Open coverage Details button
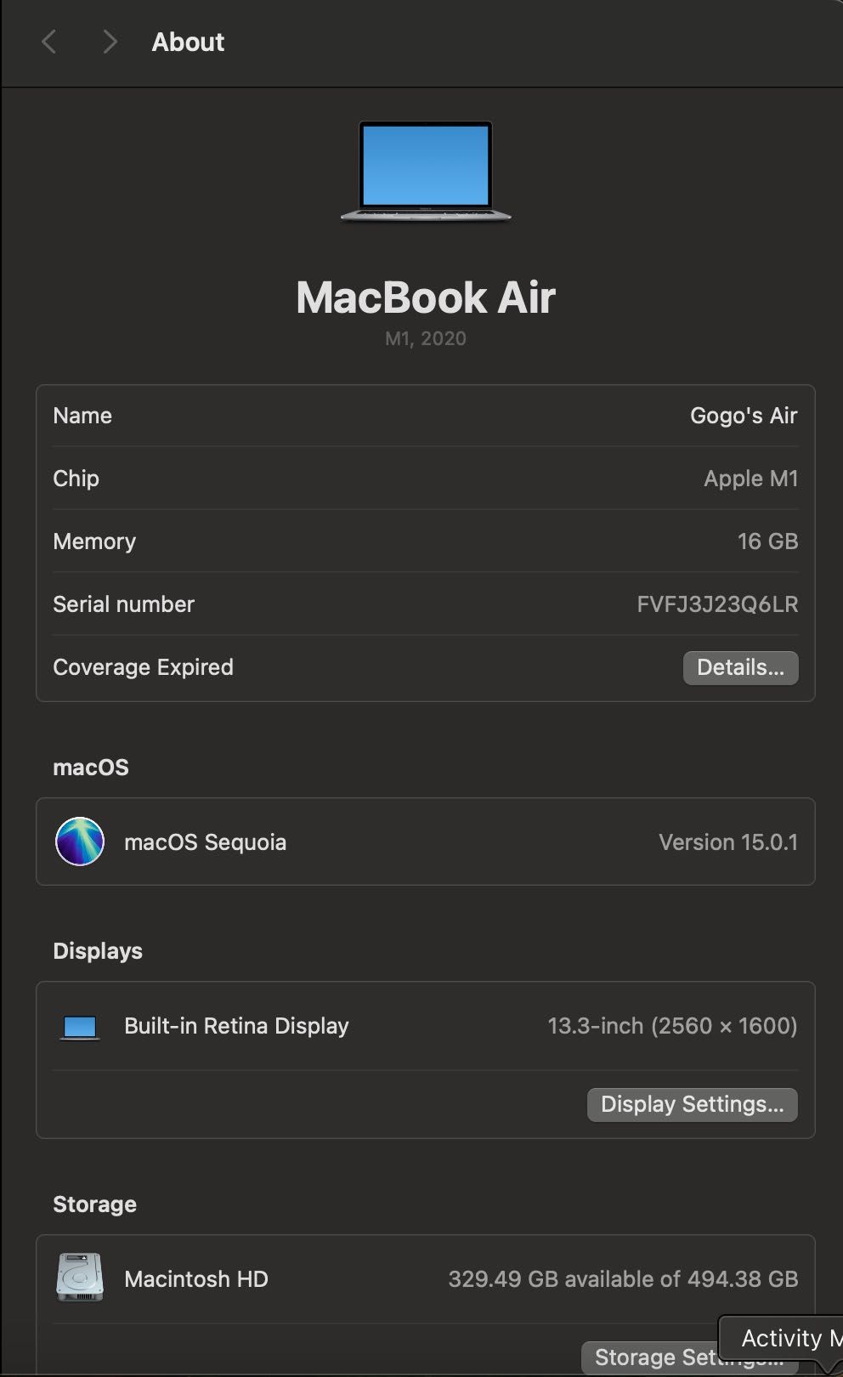 click(x=740, y=667)
